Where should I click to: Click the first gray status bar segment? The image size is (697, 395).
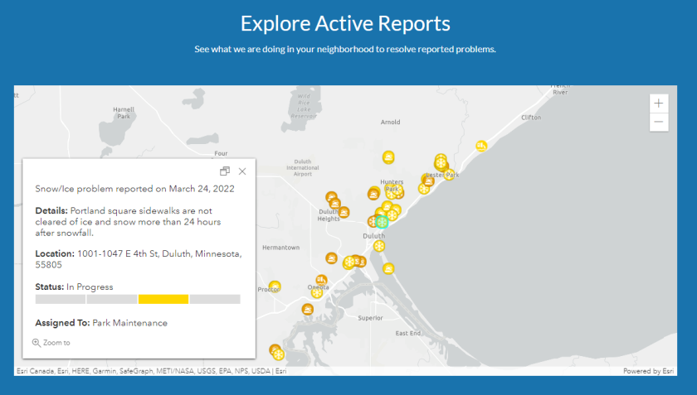coord(61,299)
